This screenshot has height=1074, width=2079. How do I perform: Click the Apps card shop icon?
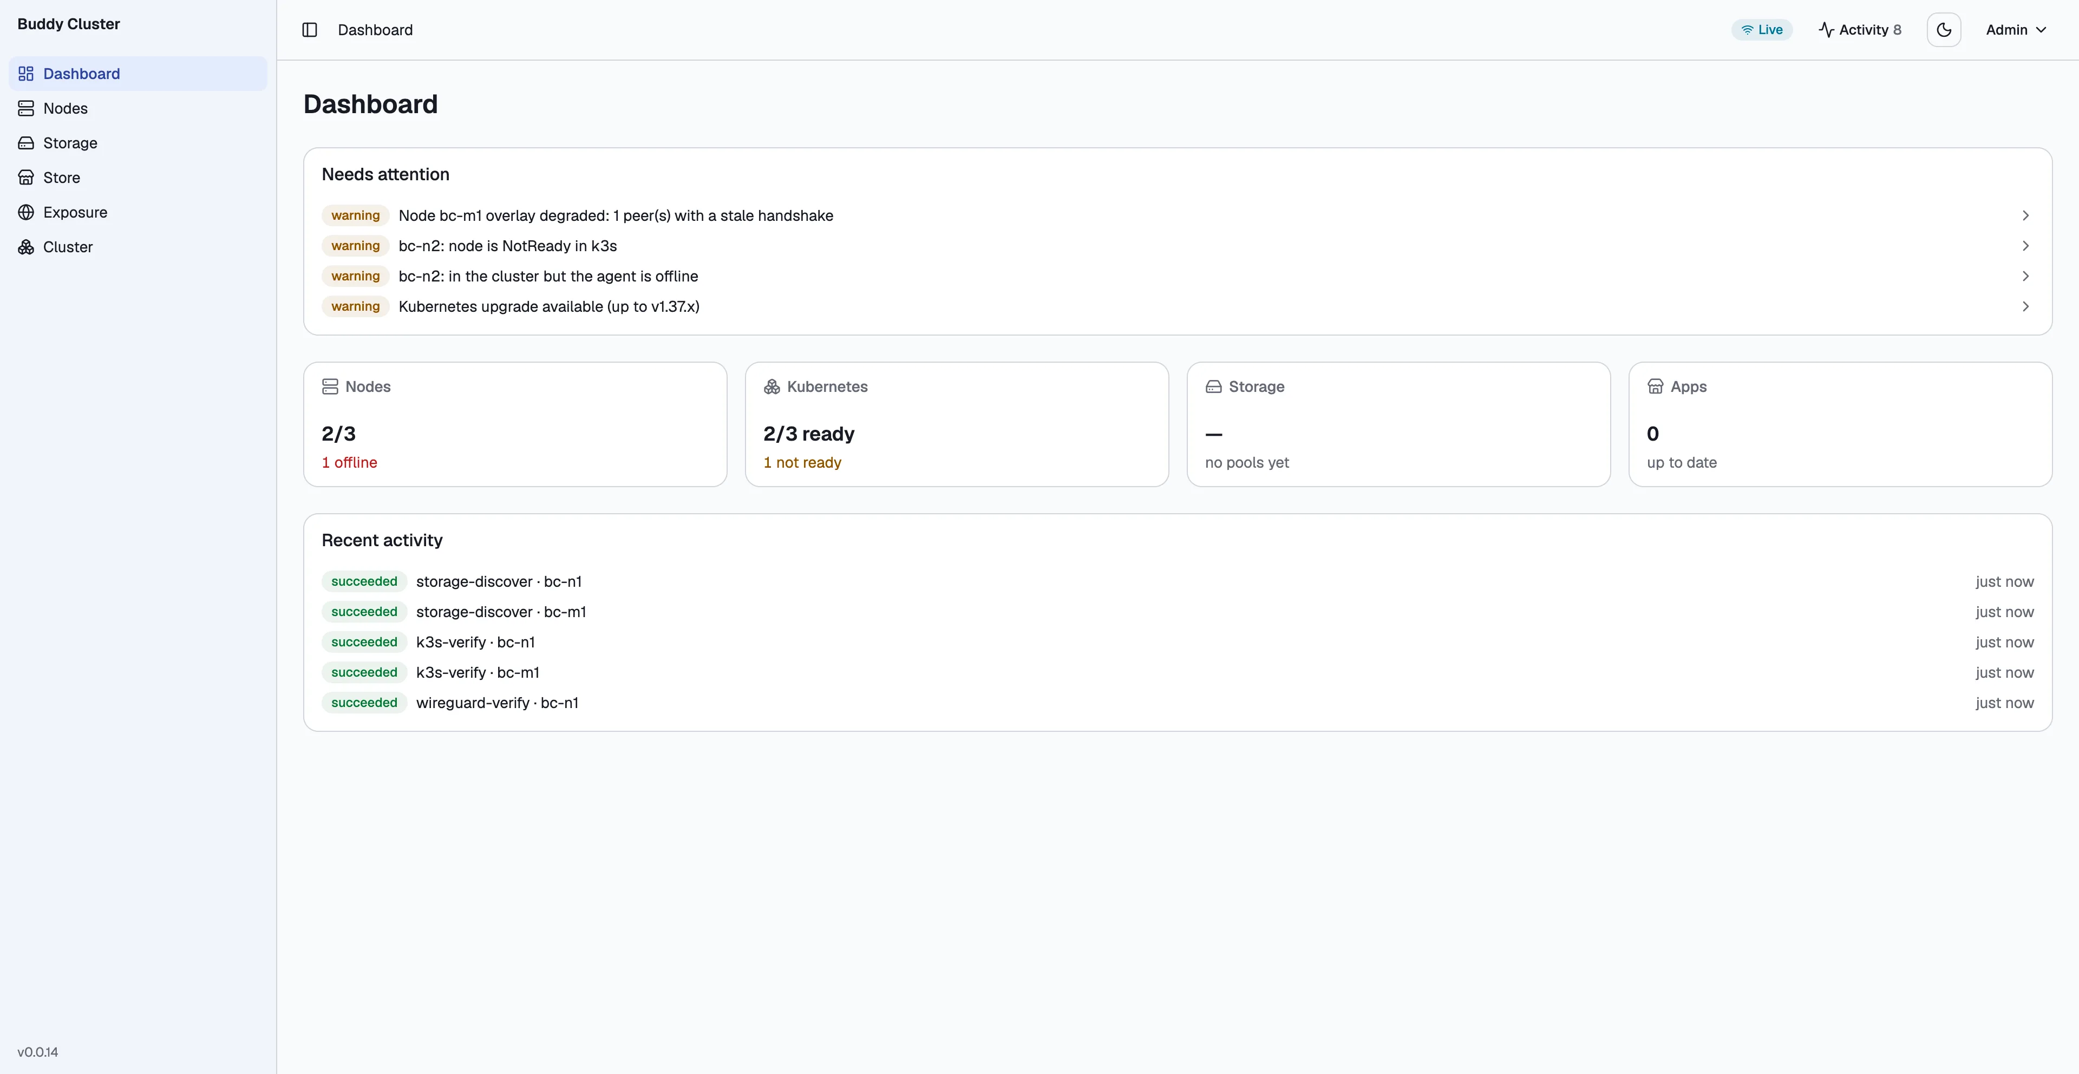(x=1655, y=387)
